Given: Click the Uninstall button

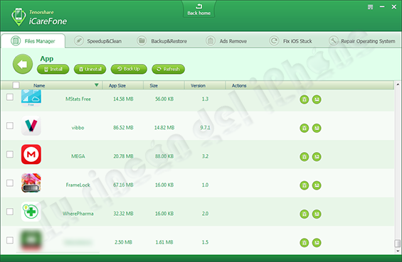Looking at the screenshot, I should (x=90, y=69).
